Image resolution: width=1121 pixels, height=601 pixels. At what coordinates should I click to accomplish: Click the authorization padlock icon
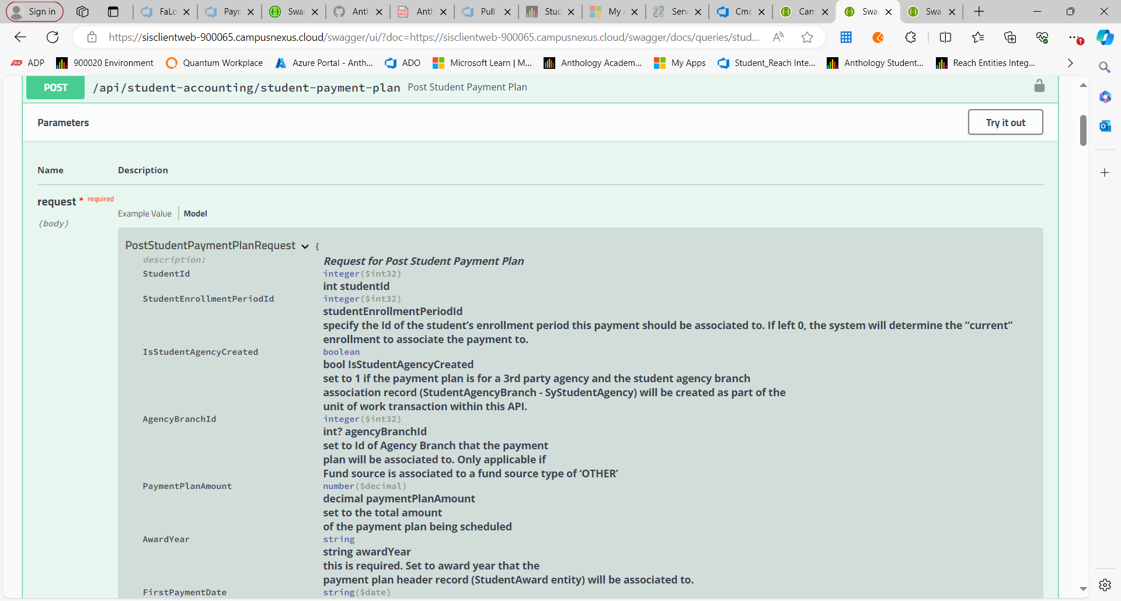click(x=1039, y=86)
